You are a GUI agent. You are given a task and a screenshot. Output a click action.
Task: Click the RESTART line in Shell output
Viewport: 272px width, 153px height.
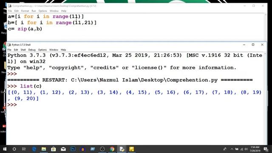(130, 80)
